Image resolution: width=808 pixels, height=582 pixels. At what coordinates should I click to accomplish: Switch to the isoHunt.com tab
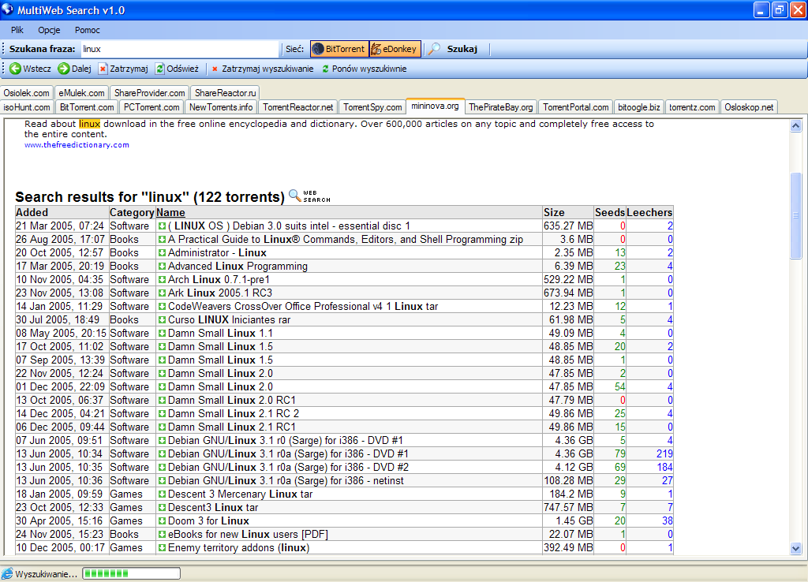27,107
